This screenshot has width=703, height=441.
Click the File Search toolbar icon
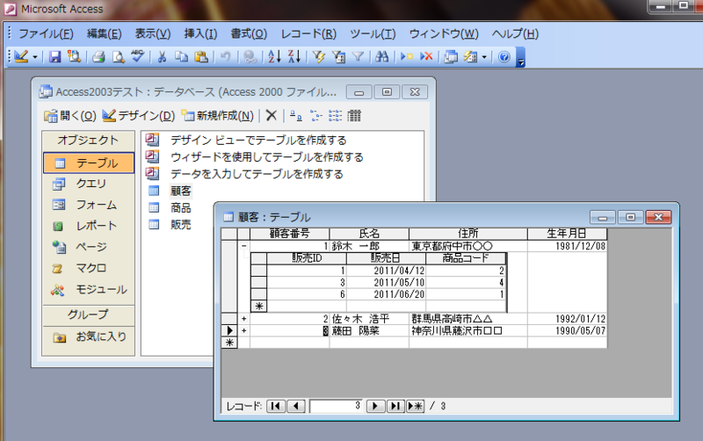point(74,56)
